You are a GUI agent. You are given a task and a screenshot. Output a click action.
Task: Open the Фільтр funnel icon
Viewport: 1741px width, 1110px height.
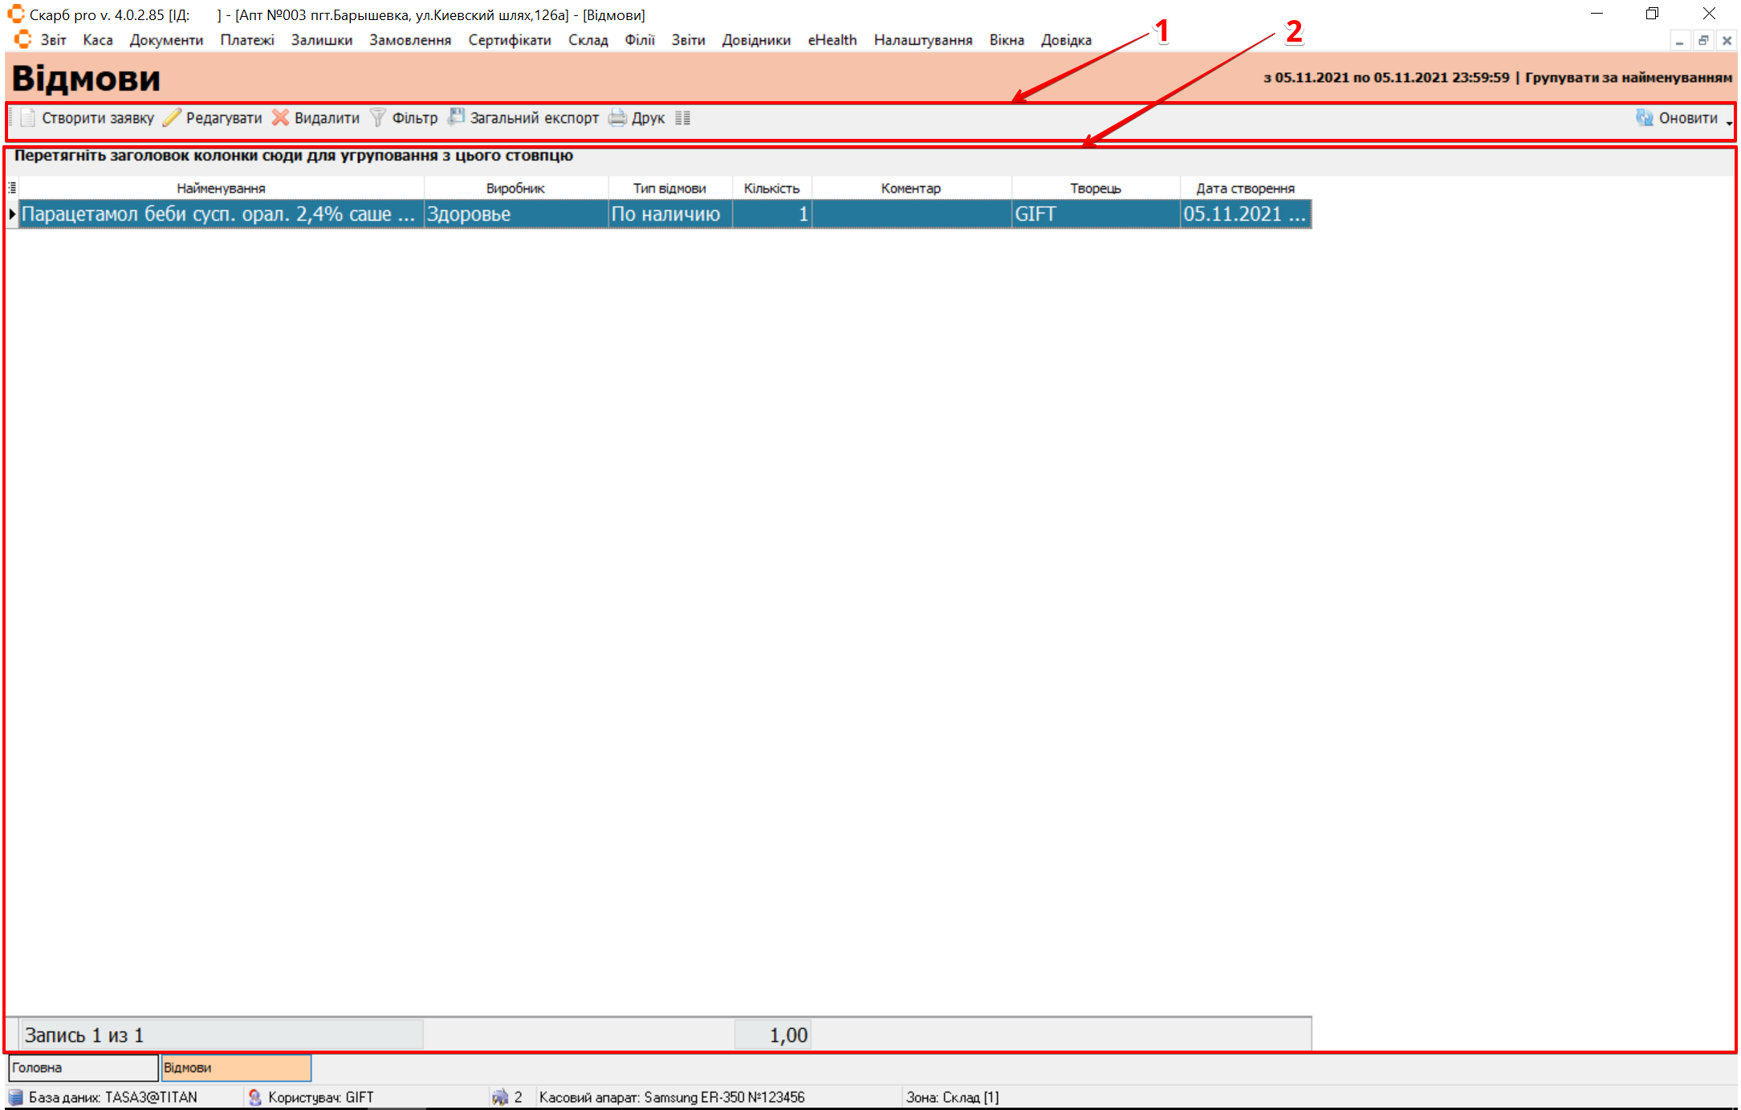pos(377,118)
